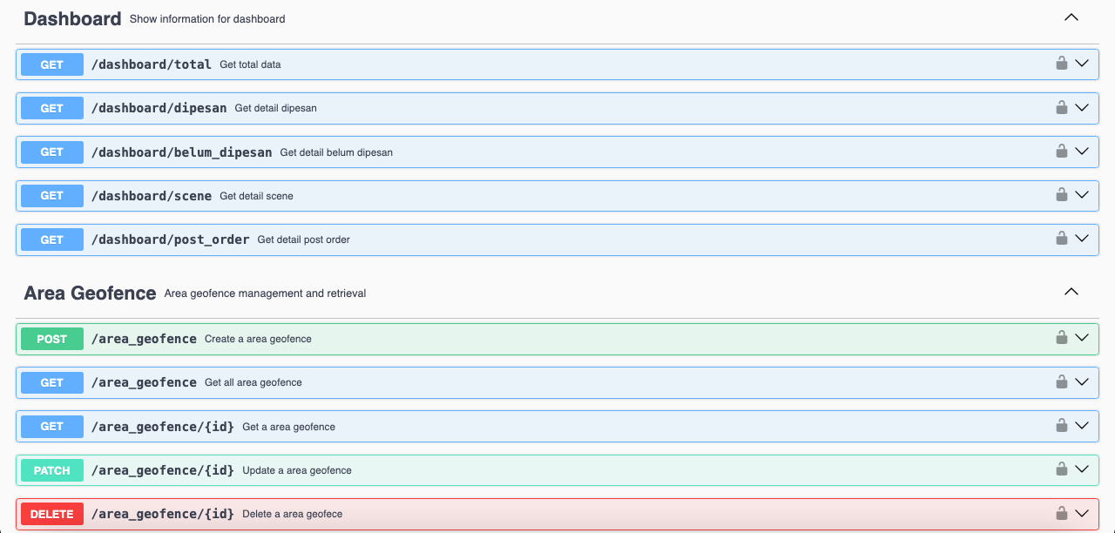Click lock icon on /dashboard/belum_dipesan row
Screen dimensions: 1115x533
(1061, 152)
